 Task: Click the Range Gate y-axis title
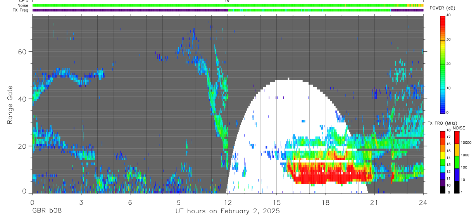coord(10,105)
